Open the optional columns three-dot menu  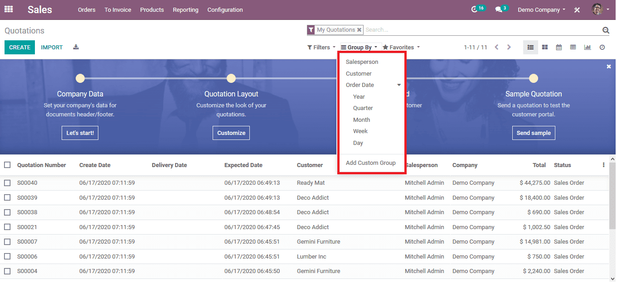[603, 165]
